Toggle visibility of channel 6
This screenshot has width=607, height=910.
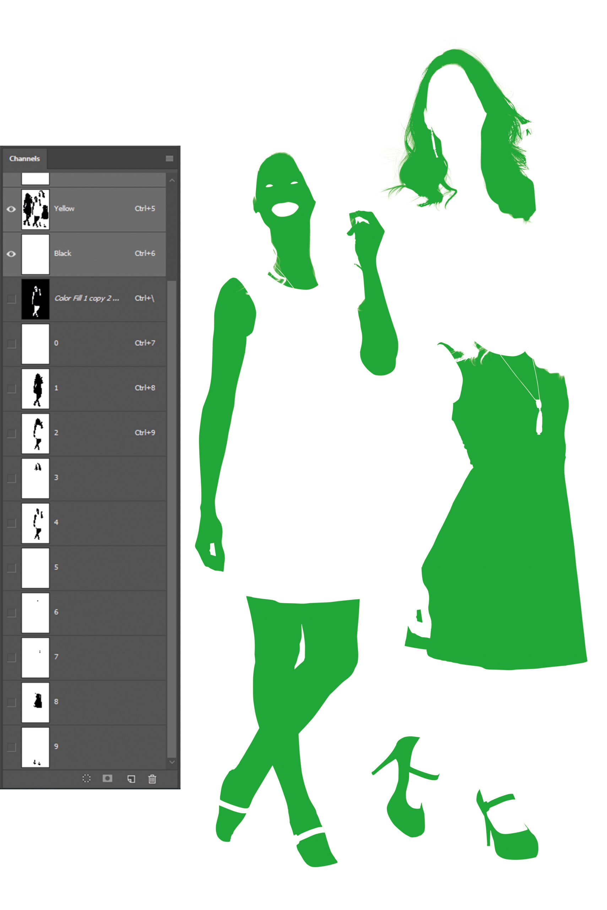pos(11,612)
